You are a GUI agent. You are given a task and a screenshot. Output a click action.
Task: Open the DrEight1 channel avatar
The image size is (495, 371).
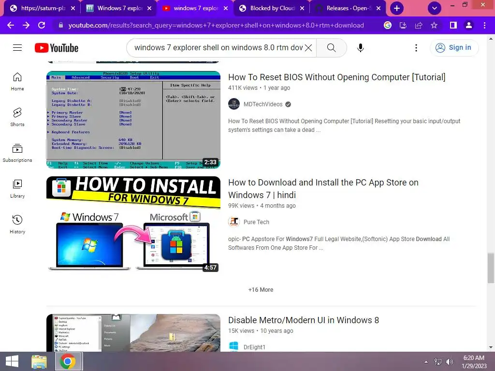(234, 346)
